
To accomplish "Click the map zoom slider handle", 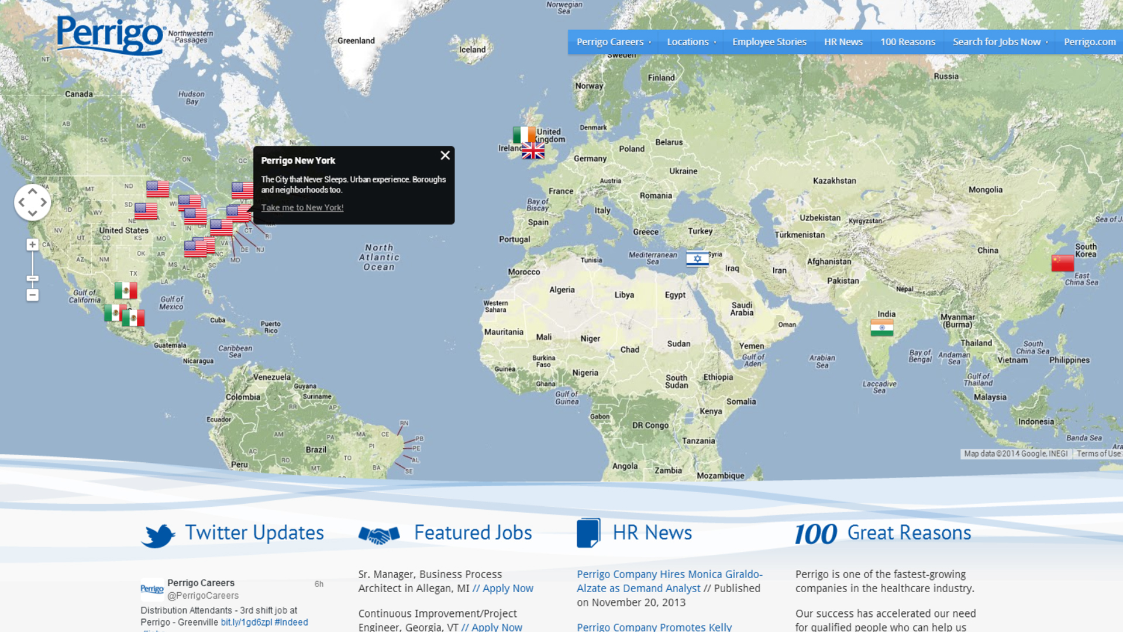I will [33, 279].
